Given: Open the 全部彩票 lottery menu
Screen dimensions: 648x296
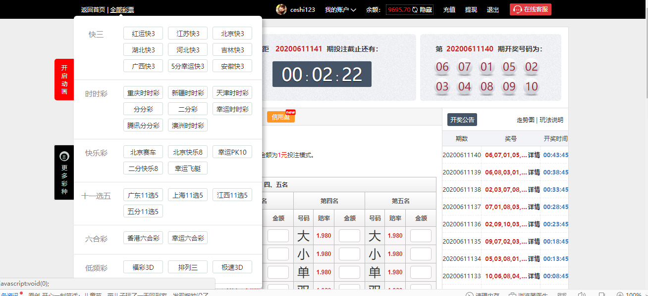Looking at the screenshot, I should 122,10.
